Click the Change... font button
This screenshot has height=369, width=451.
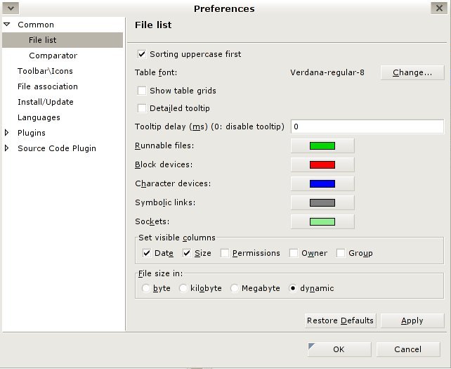[x=412, y=72]
